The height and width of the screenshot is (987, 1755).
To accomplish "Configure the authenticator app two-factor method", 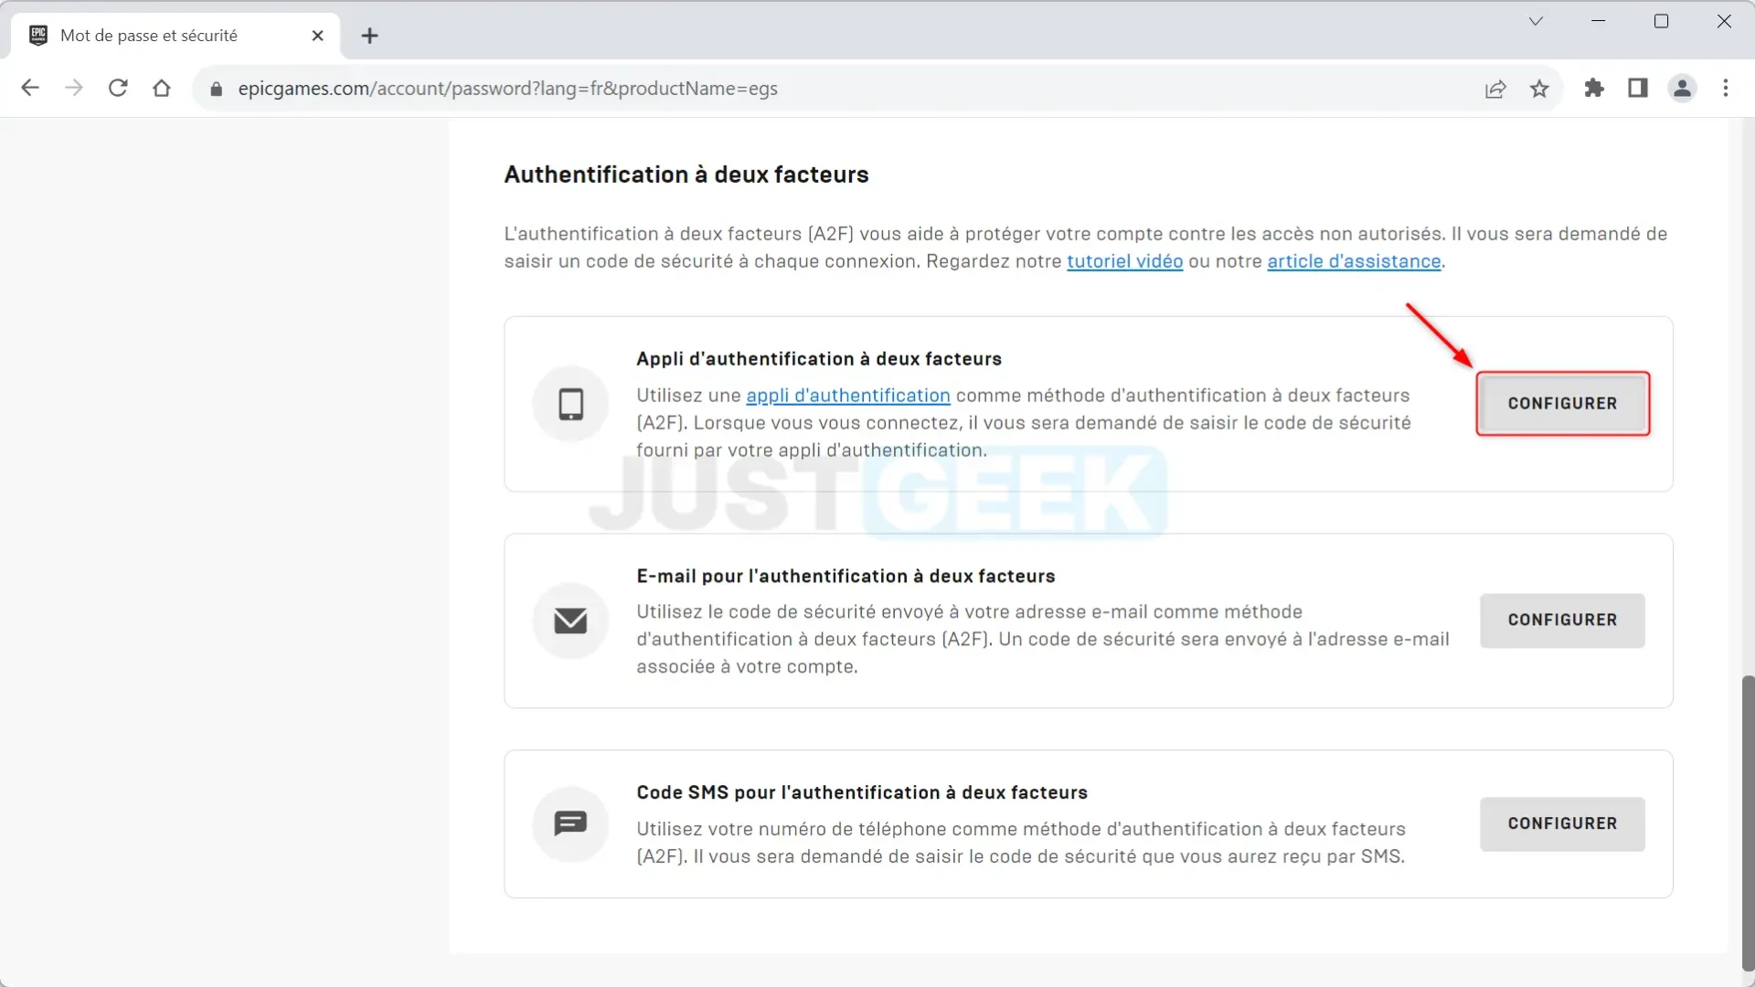I will pyautogui.click(x=1562, y=403).
